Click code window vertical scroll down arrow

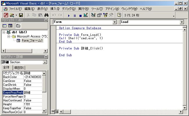[185, 108]
